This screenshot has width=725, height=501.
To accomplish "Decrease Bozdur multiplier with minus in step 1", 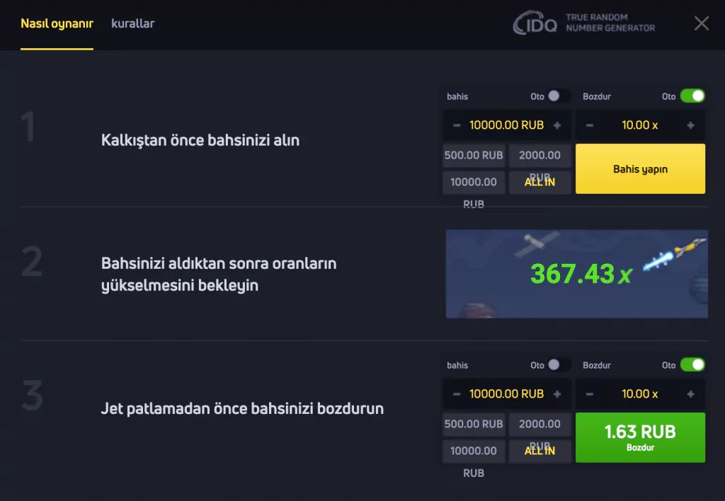I will point(590,125).
